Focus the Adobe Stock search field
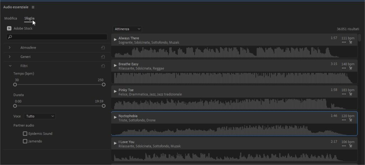 [57, 37]
